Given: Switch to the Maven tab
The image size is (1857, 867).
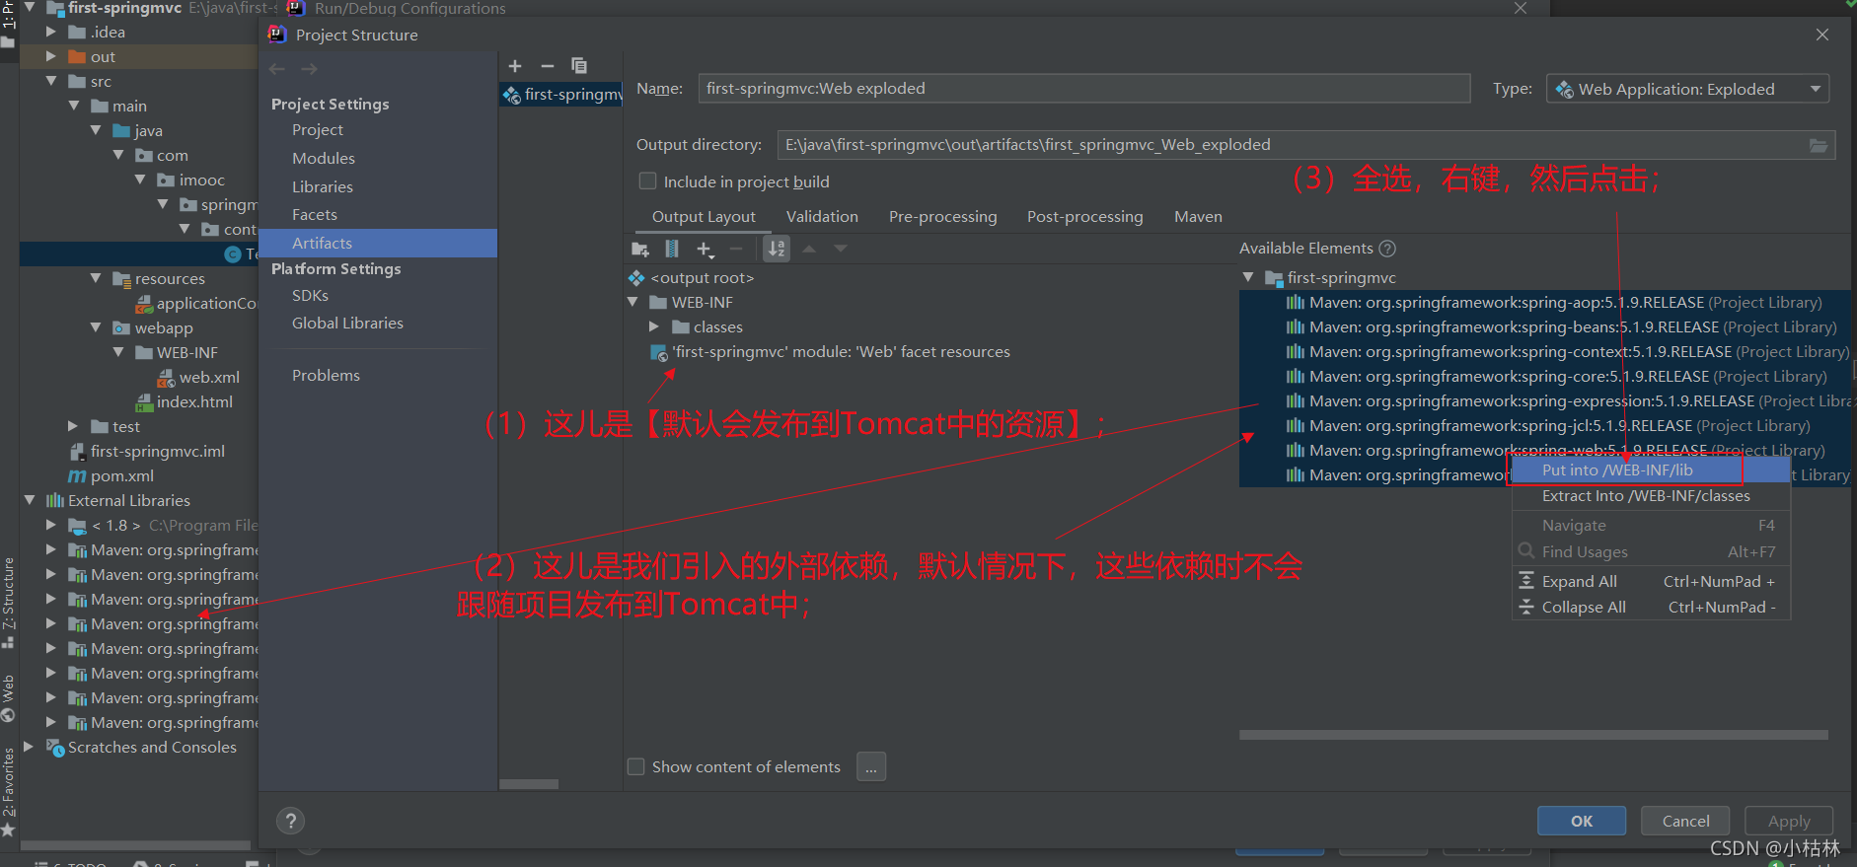Looking at the screenshot, I should click(x=1198, y=217).
